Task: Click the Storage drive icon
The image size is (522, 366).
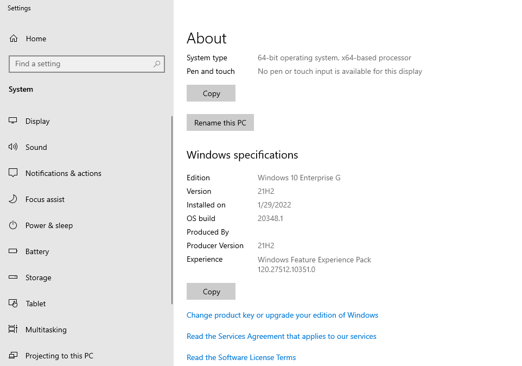Action: 13,277
